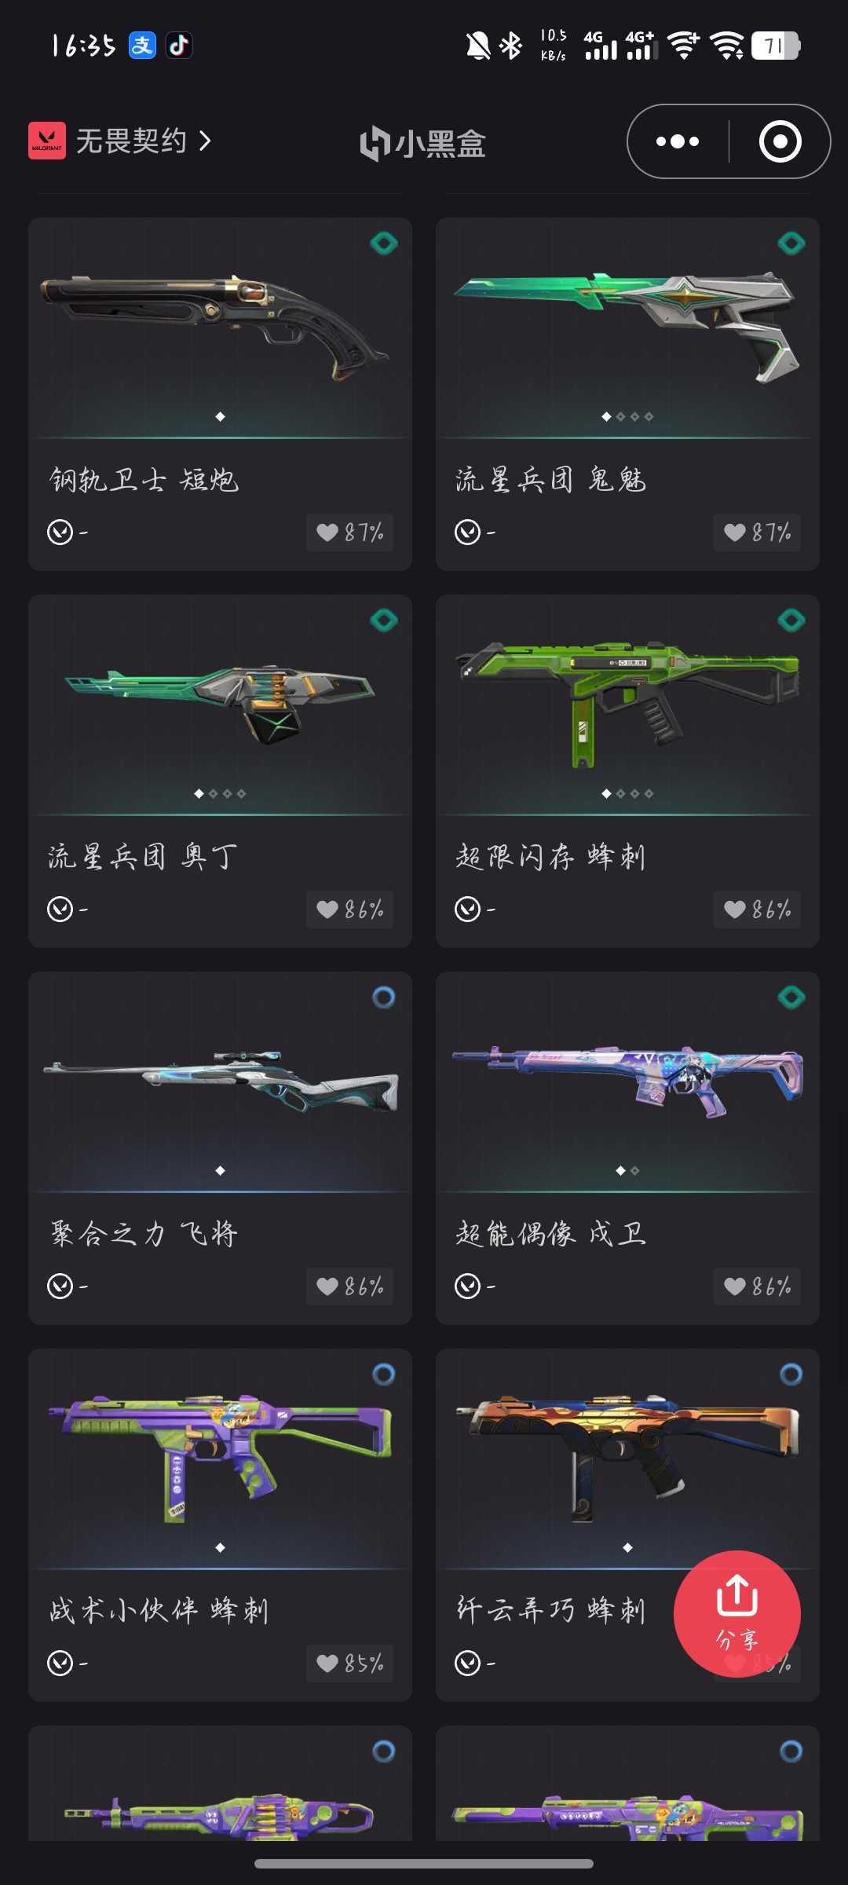Select second variant dot on 超能偶像 戍卫
The height and width of the screenshot is (1885, 848).
pos(634,1171)
